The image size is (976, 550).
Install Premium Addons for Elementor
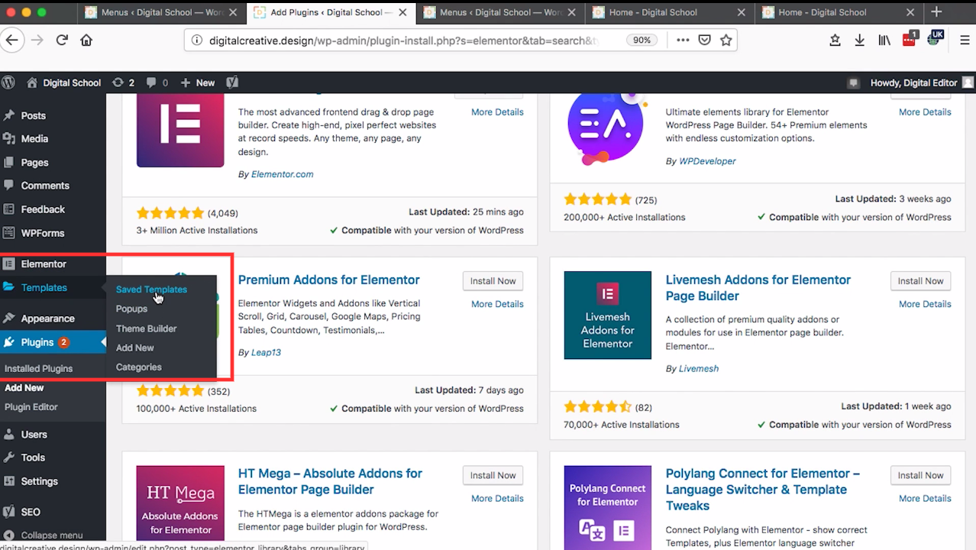point(493,281)
